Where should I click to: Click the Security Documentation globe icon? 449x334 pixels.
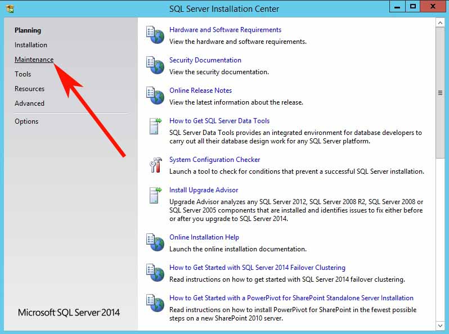pyautogui.click(x=155, y=66)
